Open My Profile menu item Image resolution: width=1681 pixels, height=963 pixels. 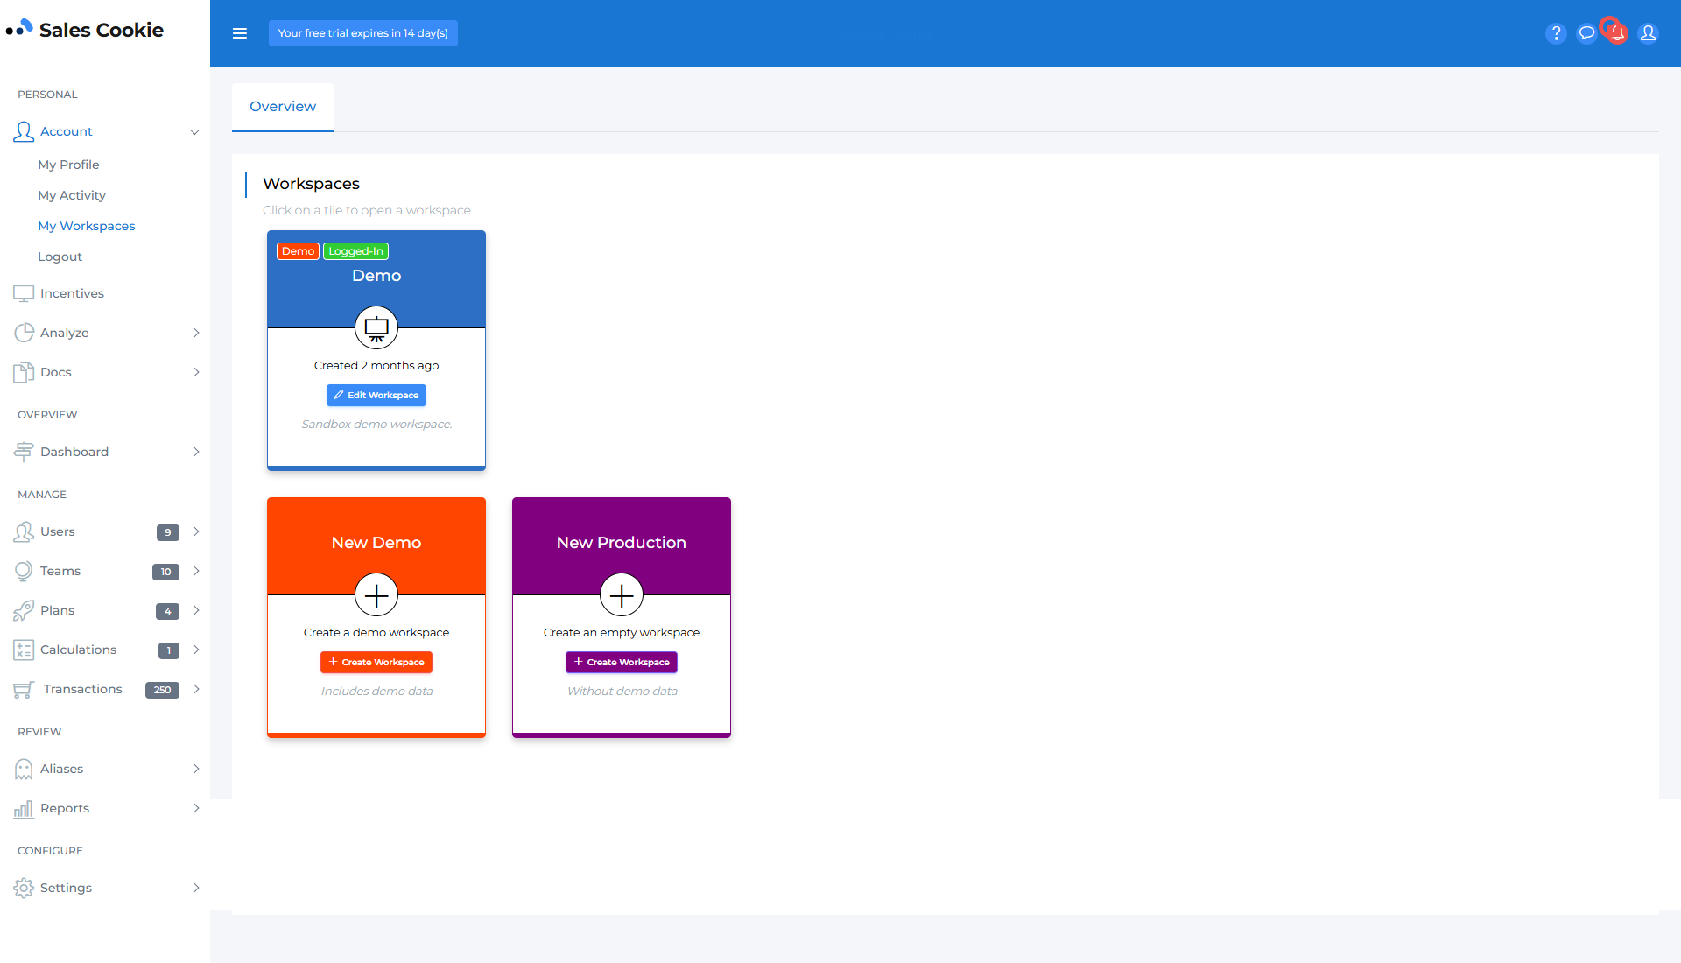[x=68, y=165]
